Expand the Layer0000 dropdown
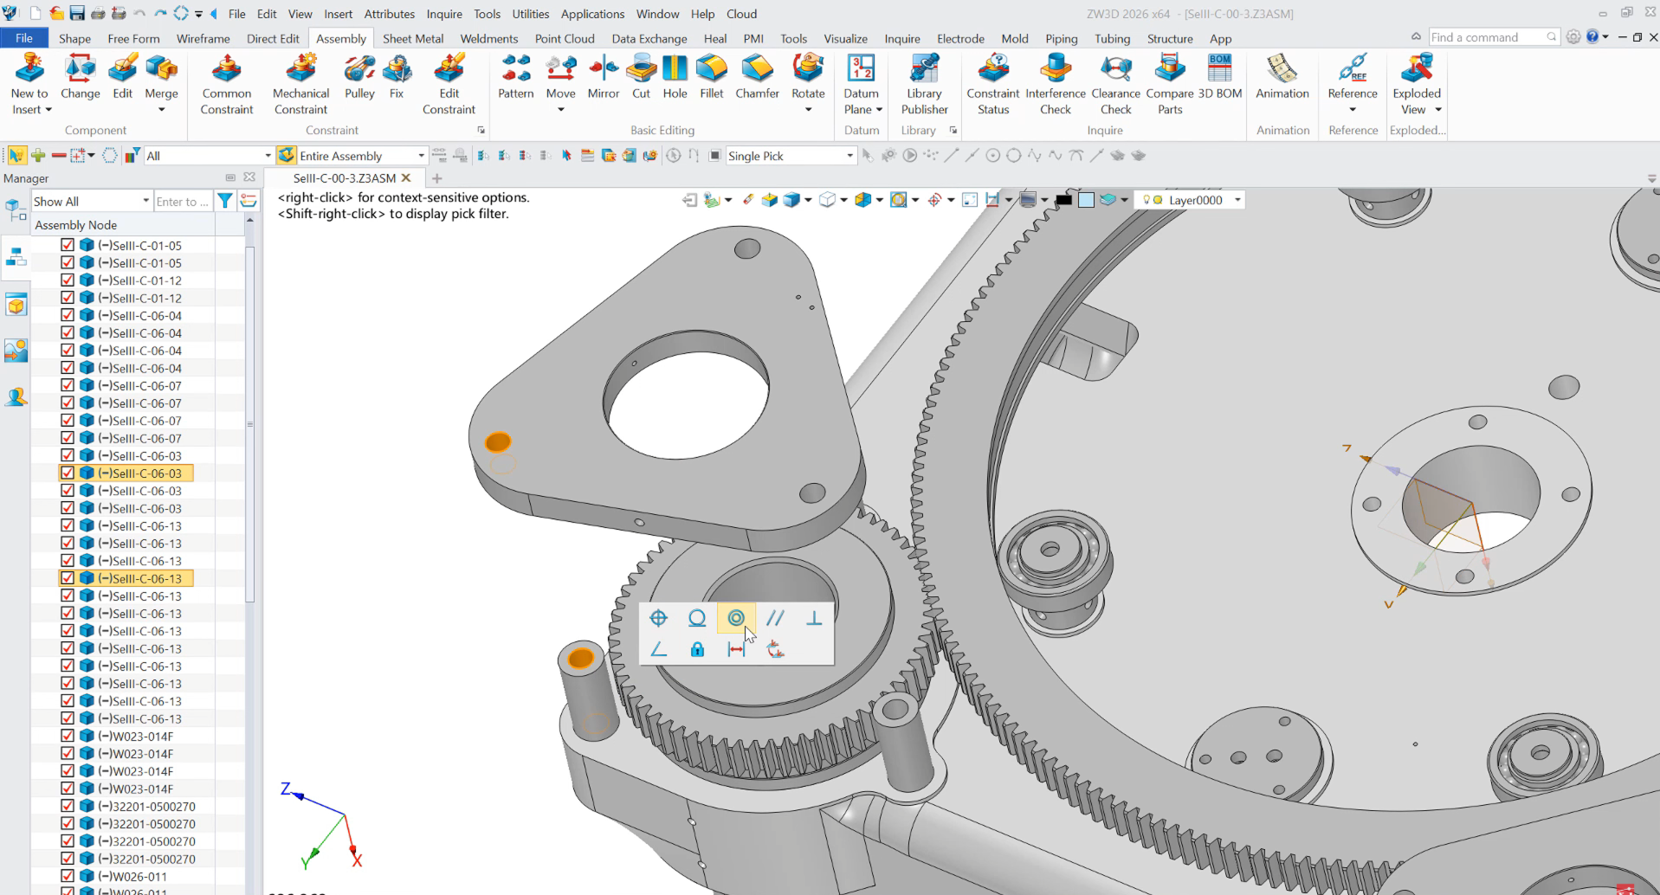 coord(1237,200)
